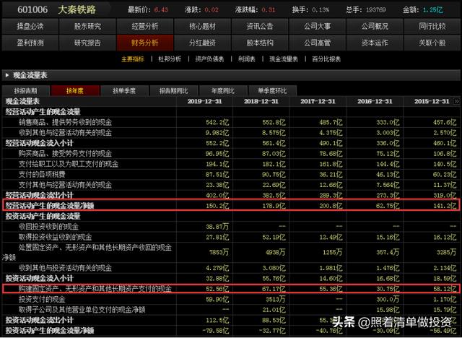The image size is (462, 338).
Task: Switch to the 报告期同比 tab
Action: (173, 91)
